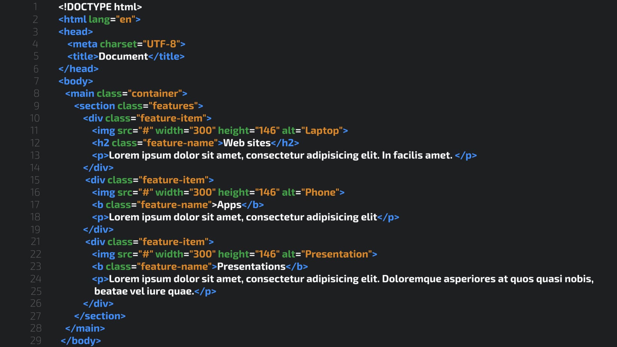
Task: Click the <!DOCTYPE html> declaration
Action: [100, 7]
